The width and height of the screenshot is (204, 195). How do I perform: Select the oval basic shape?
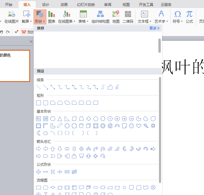pyautogui.click(x=53, y=119)
